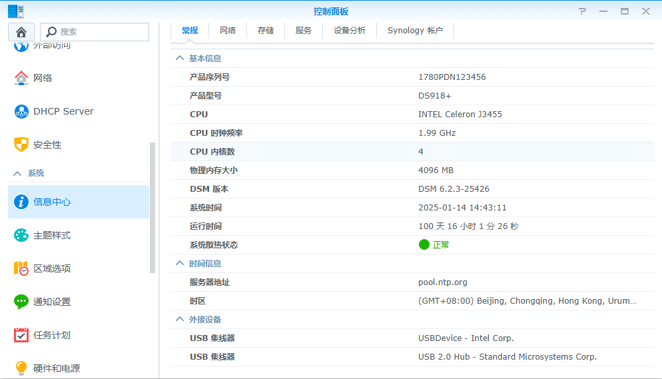This screenshot has width=662, height=379.
Task: Collapse the 基本信息 section
Action: (180, 58)
